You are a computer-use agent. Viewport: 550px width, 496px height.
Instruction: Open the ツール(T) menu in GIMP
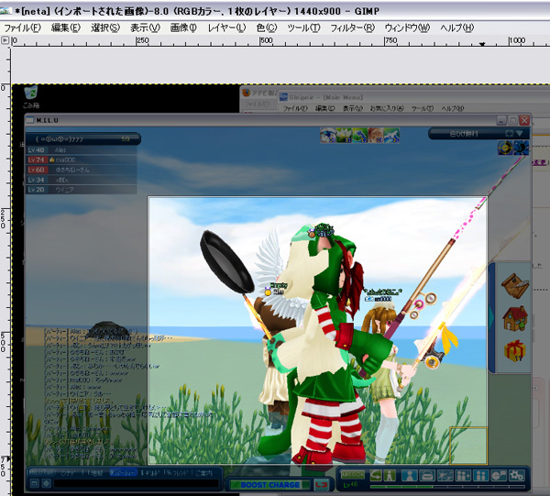(x=303, y=28)
